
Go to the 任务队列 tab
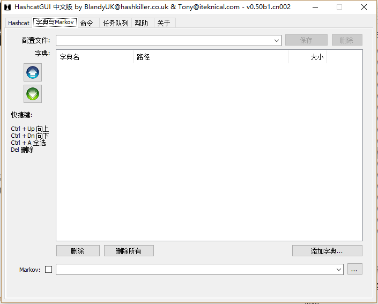pos(115,23)
